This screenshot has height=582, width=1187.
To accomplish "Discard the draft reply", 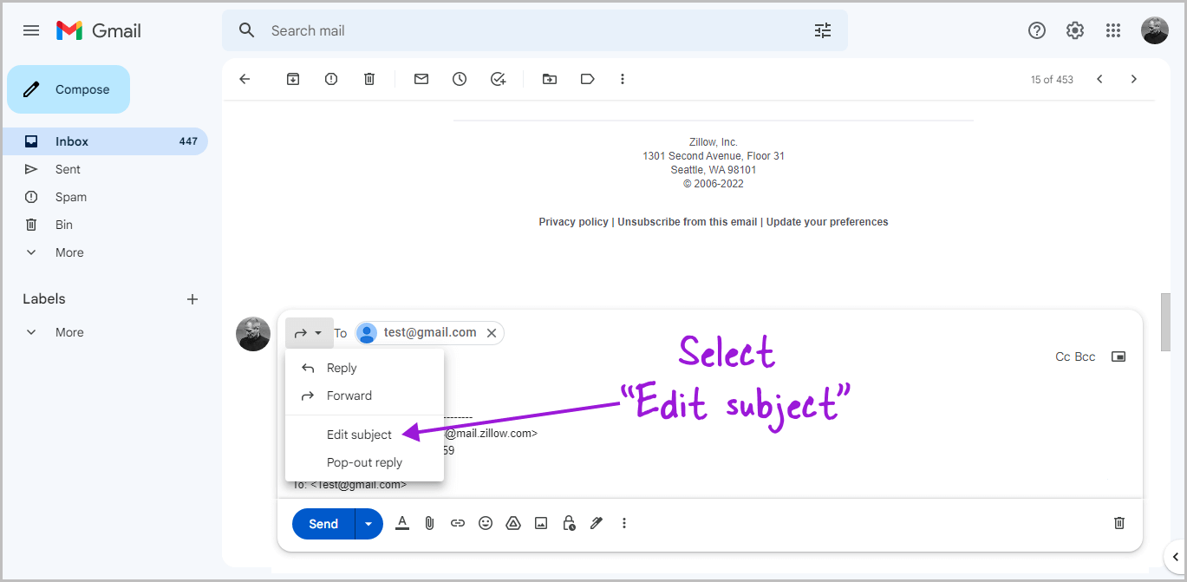I will 1119,523.
